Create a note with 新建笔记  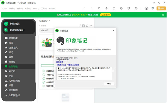click(12, 24)
